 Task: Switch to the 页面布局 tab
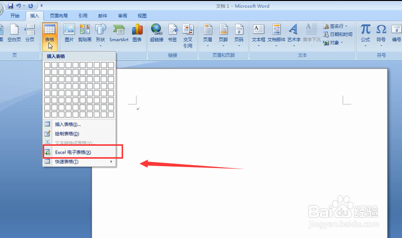tap(59, 16)
